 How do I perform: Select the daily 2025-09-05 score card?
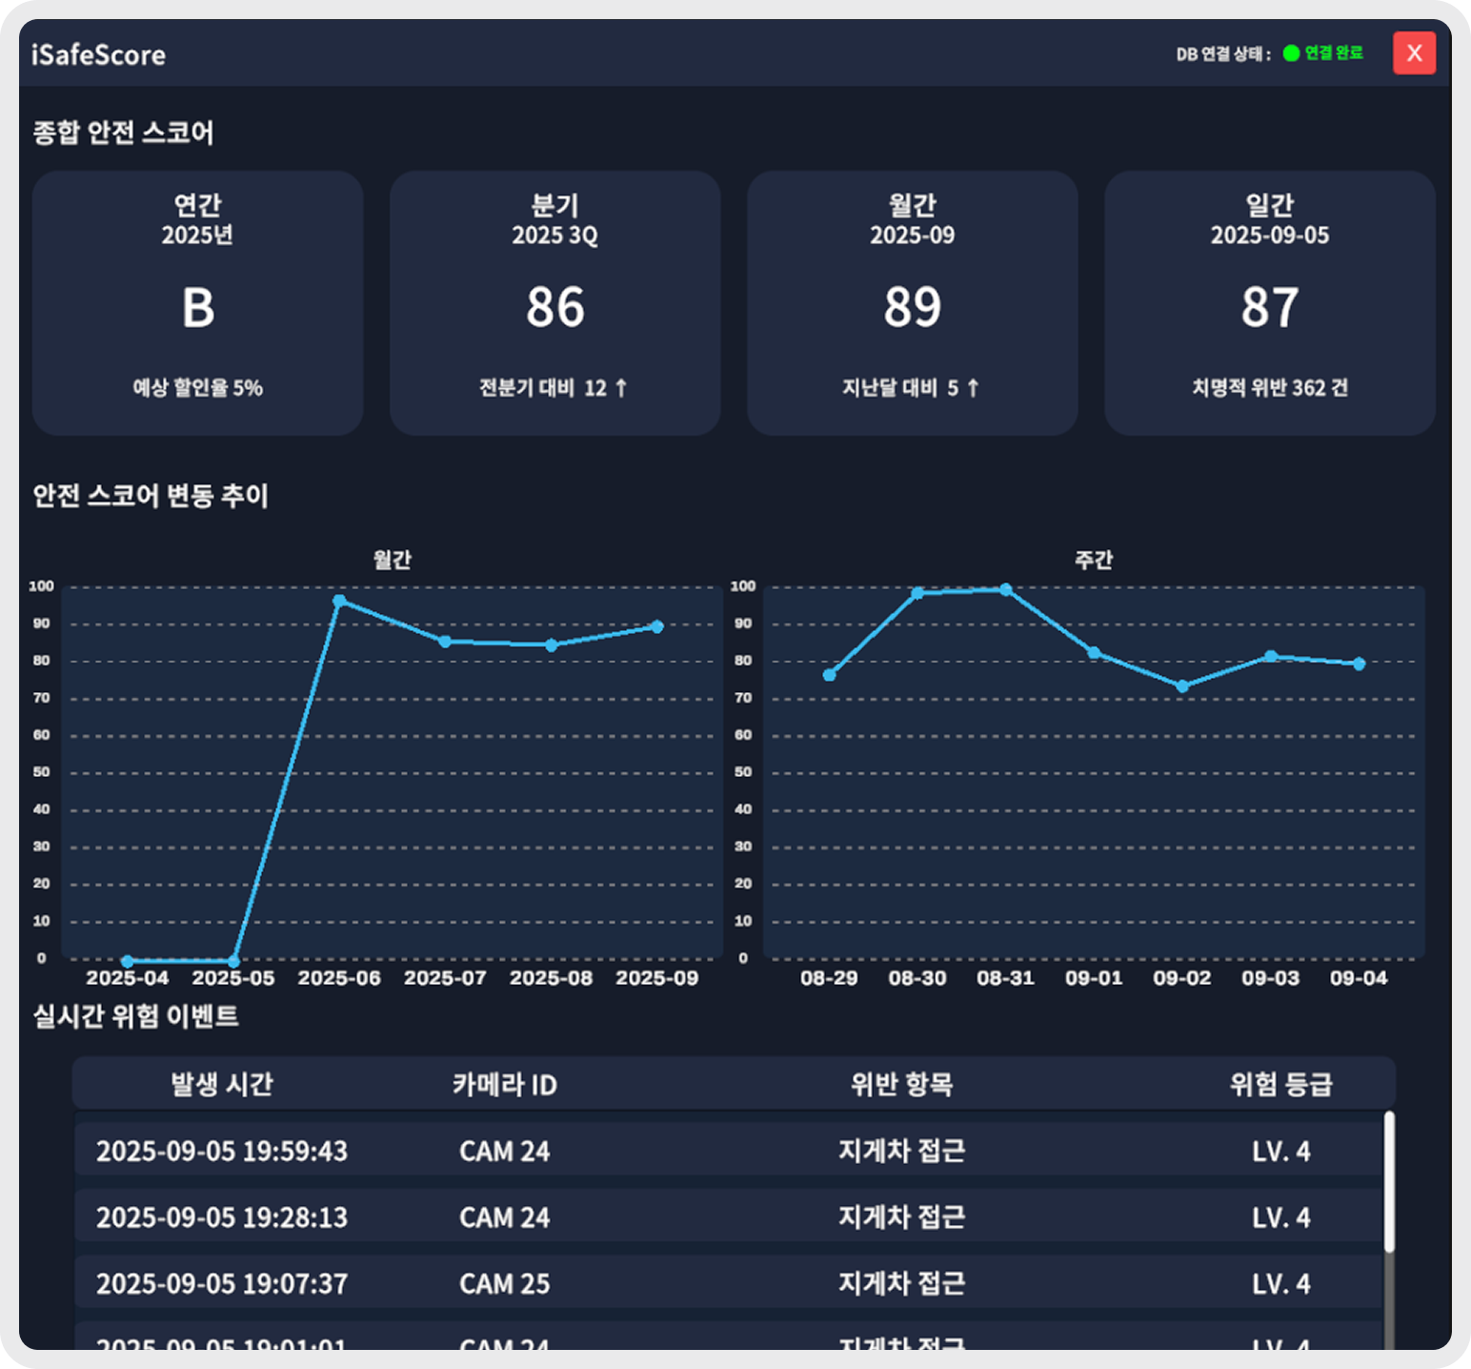(1270, 303)
